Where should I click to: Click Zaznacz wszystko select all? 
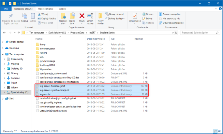click(170, 14)
